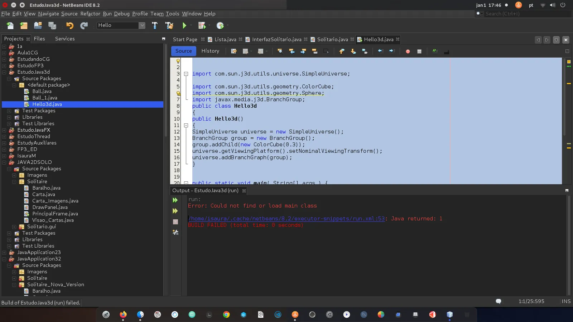Open the Refactor menu

pyautogui.click(x=90, y=14)
